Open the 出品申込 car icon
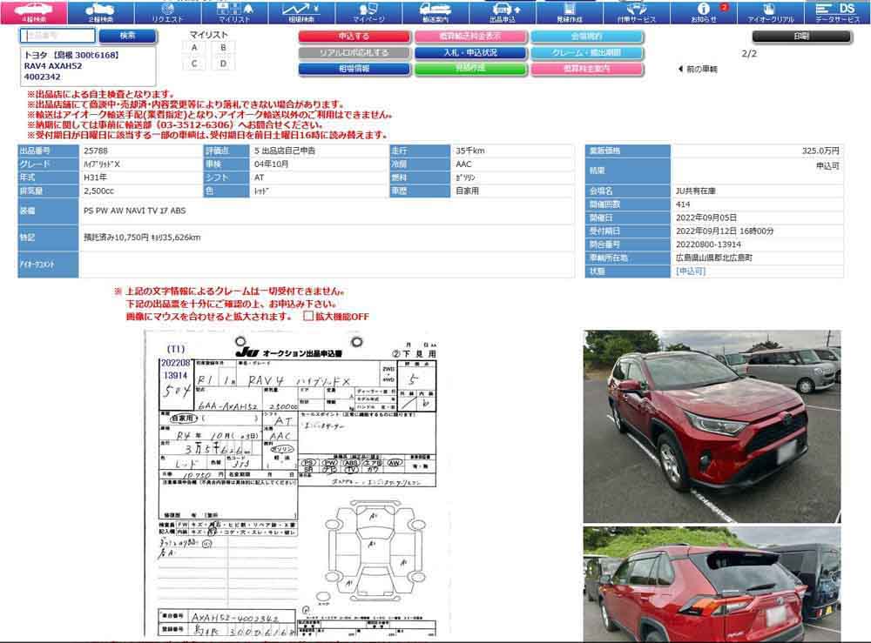Image resolution: width=871 pixels, height=643 pixels. (x=503, y=12)
